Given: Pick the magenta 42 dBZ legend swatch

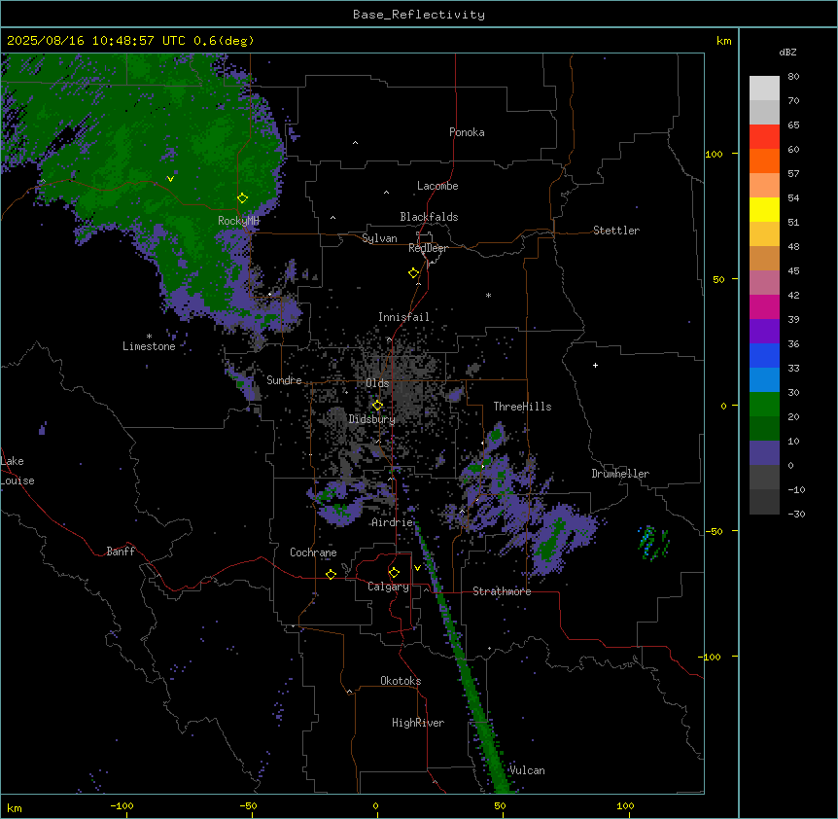Looking at the screenshot, I should pyautogui.click(x=764, y=306).
